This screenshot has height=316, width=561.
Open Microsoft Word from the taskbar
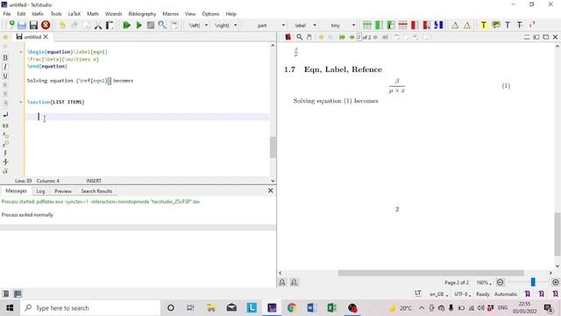[x=312, y=308]
